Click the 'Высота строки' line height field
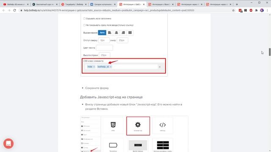Image resolution: width=271 pixels, height=152 pixels. point(105,55)
